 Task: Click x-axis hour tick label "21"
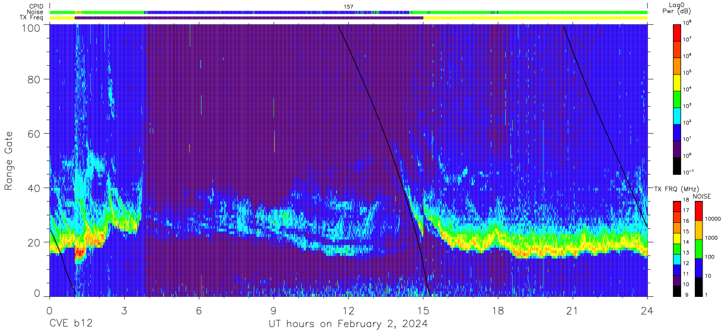pyautogui.click(x=573, y=310)
